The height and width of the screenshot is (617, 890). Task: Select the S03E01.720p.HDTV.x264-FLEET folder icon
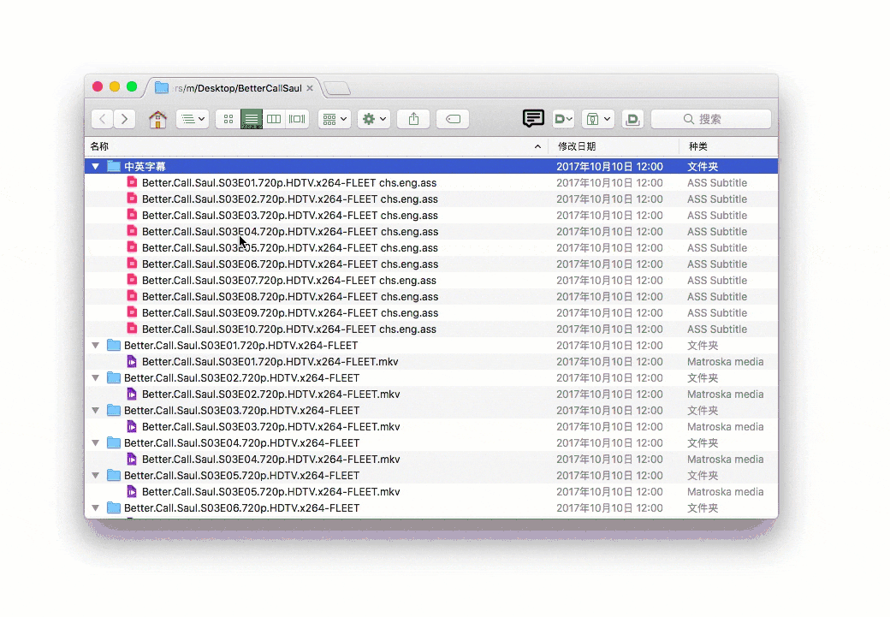tap(114, 345)
